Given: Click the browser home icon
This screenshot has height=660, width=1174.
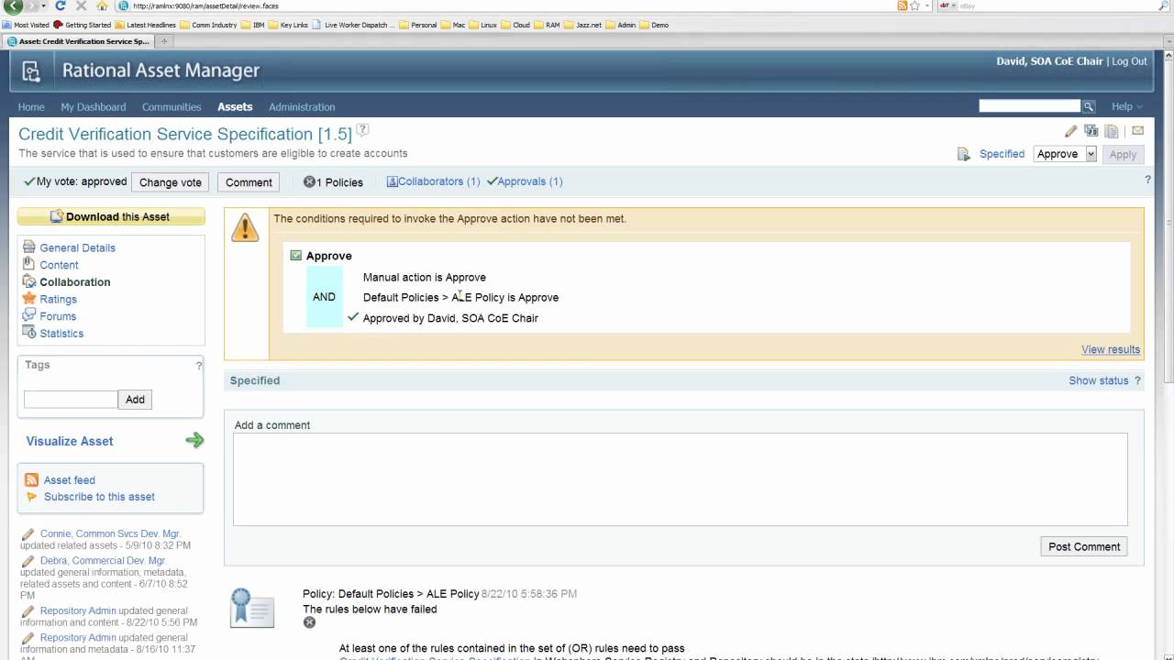Looking at the screenshot, I should pyautogui.click(x=101, y=5).
